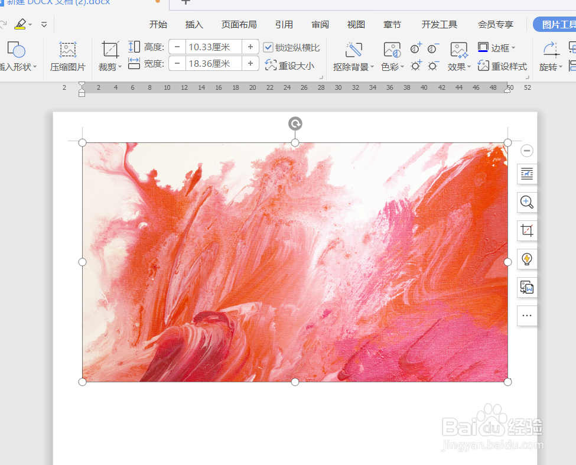This screenshot has width=576, height=465.
Task: Click the width dimension icon
Action: 134,63
